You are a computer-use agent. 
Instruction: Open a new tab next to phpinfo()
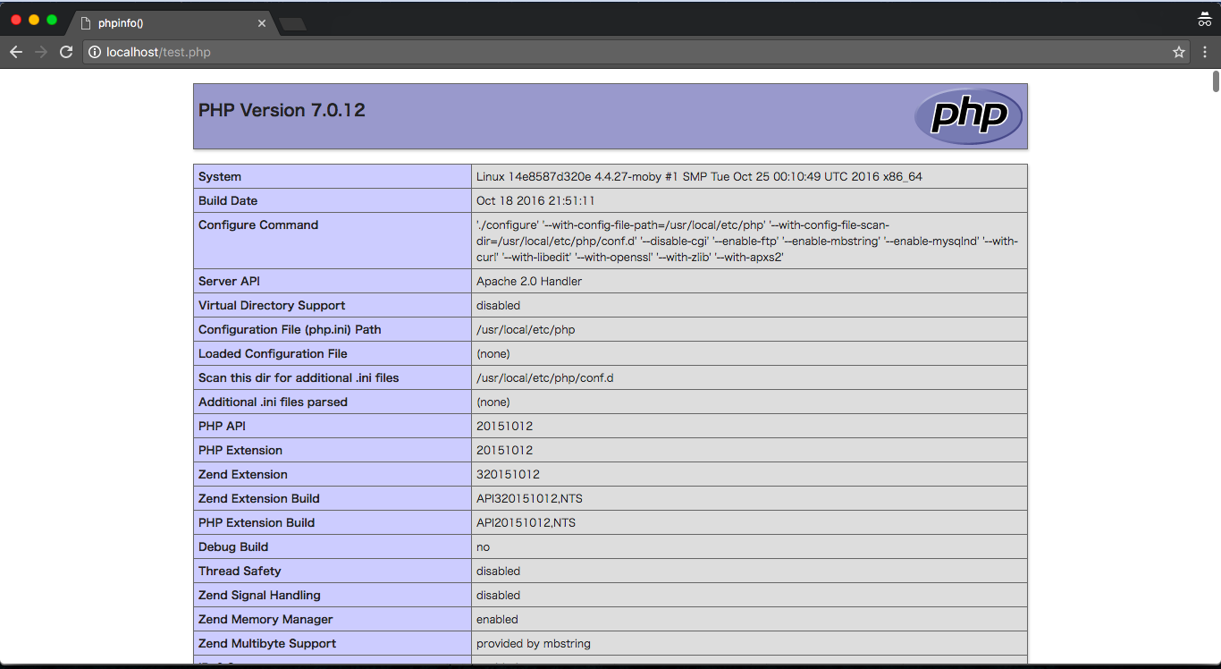coord(292,23)
